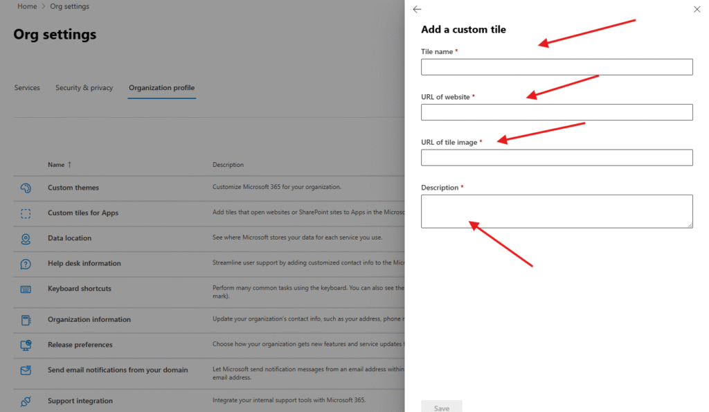This screenshot has height=412, width=709.
Task: Focus the Tile name text field
Action: click(x=557, y=66)
